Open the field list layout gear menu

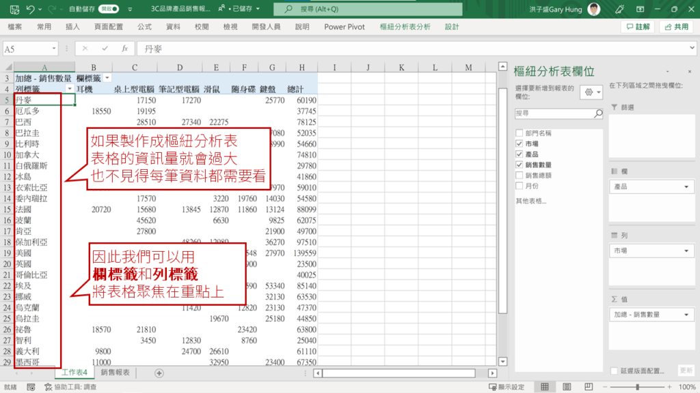[x=593, y=92]
